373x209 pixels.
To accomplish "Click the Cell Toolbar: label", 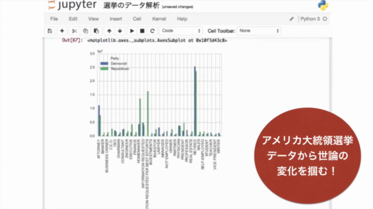I will tap(221, 31).
